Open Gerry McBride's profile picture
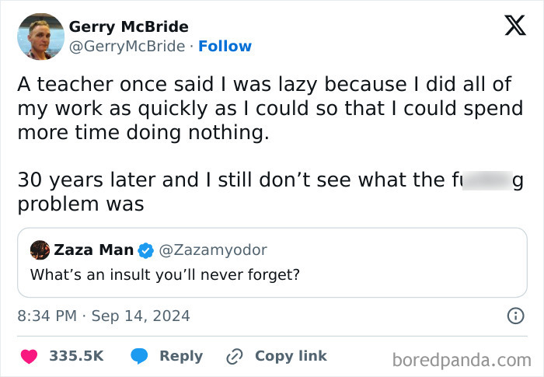The image size is (544, 377). coord(40,36)
